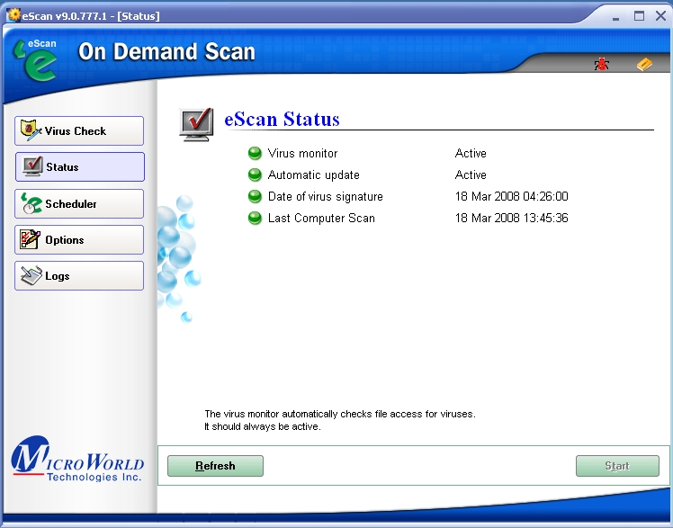Open the Logs section
This screenshot has width=673, height=528.
tap(79, 276)
